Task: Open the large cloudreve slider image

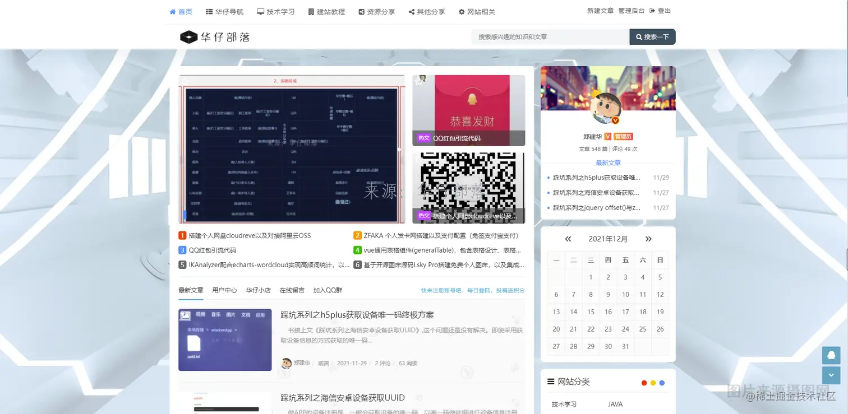Action: click(x=292, y=150)
